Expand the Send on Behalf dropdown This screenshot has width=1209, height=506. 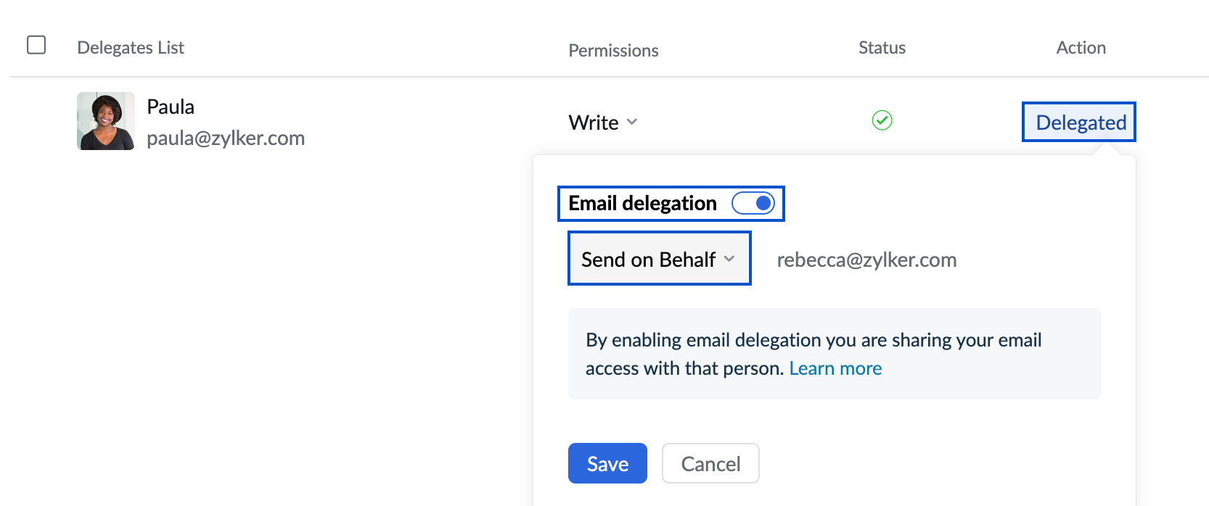(x=658, y=259)
